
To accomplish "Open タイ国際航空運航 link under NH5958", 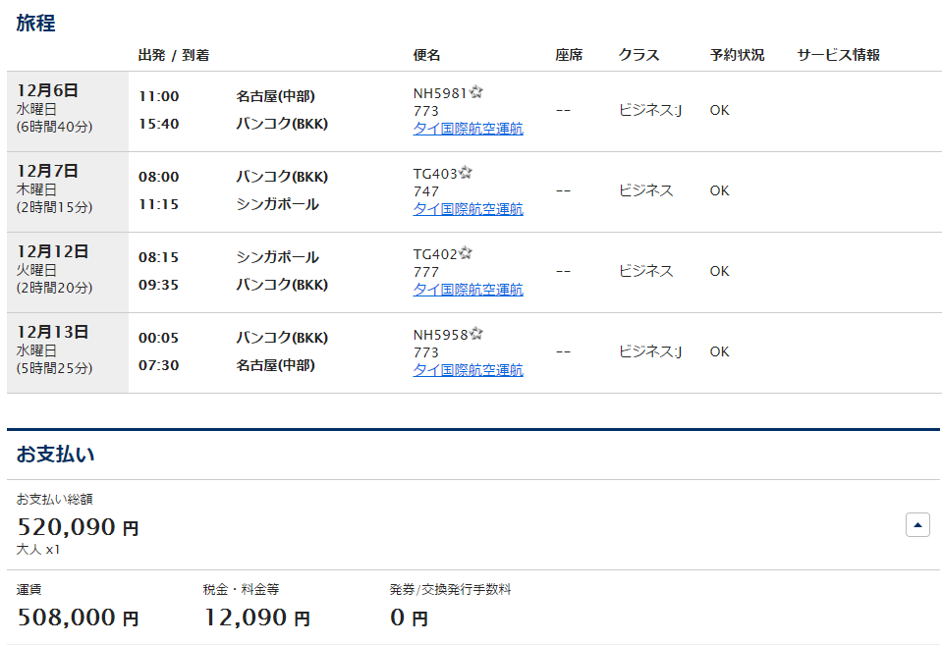I will pyautogui.click(x=468, y=370).
